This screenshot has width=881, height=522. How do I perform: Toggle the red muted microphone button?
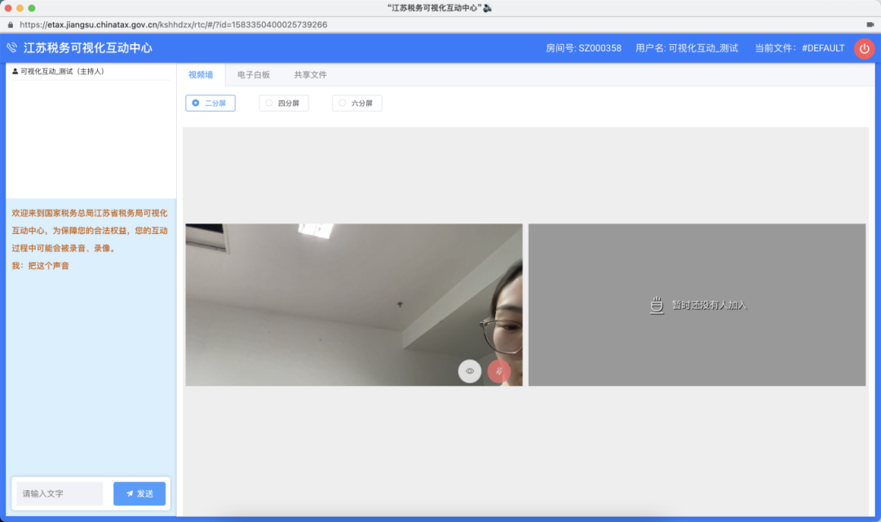pyautogui.click(x=499, y=371)
